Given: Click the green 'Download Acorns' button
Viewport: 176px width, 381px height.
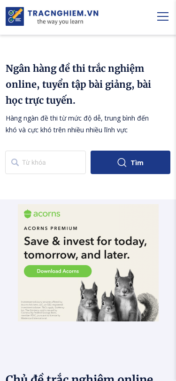Looking at the screenshot, I should (x=58, y=271).
